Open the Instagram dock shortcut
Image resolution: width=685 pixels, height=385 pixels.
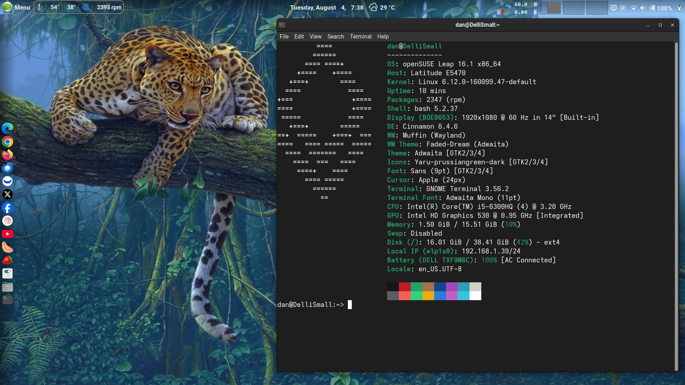tap(7, 221)
